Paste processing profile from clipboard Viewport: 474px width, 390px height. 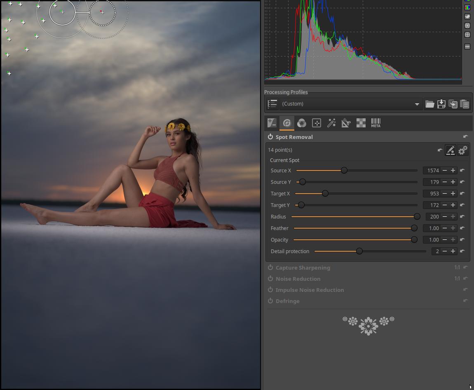pyautogui.click(x=464, y=104)
